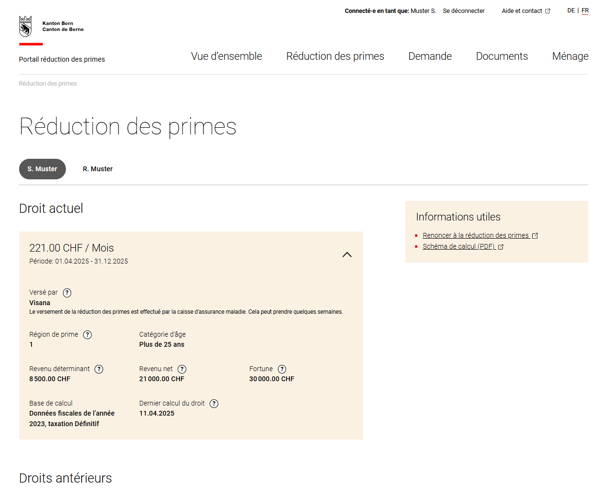The width and height of the screenshot is (607, 495).
Task: Open help tooltip next to Versé par
Action: tap(67, 293)
